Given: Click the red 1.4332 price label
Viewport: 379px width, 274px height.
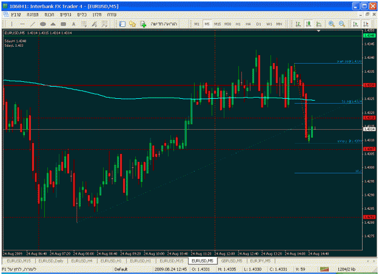Looking at the screenshot, I should pos(369,85).
